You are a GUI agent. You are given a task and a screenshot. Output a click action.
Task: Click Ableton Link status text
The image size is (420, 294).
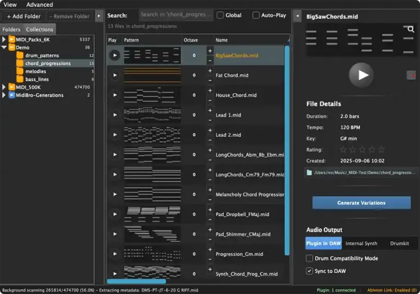[x=392, y=290]
